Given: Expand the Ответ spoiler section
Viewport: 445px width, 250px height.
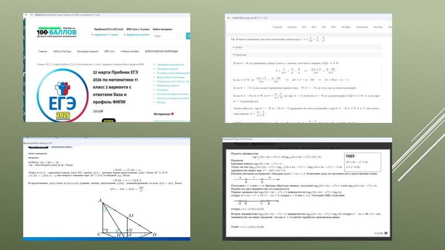Looking at the screenshot, I should [306, 47].
